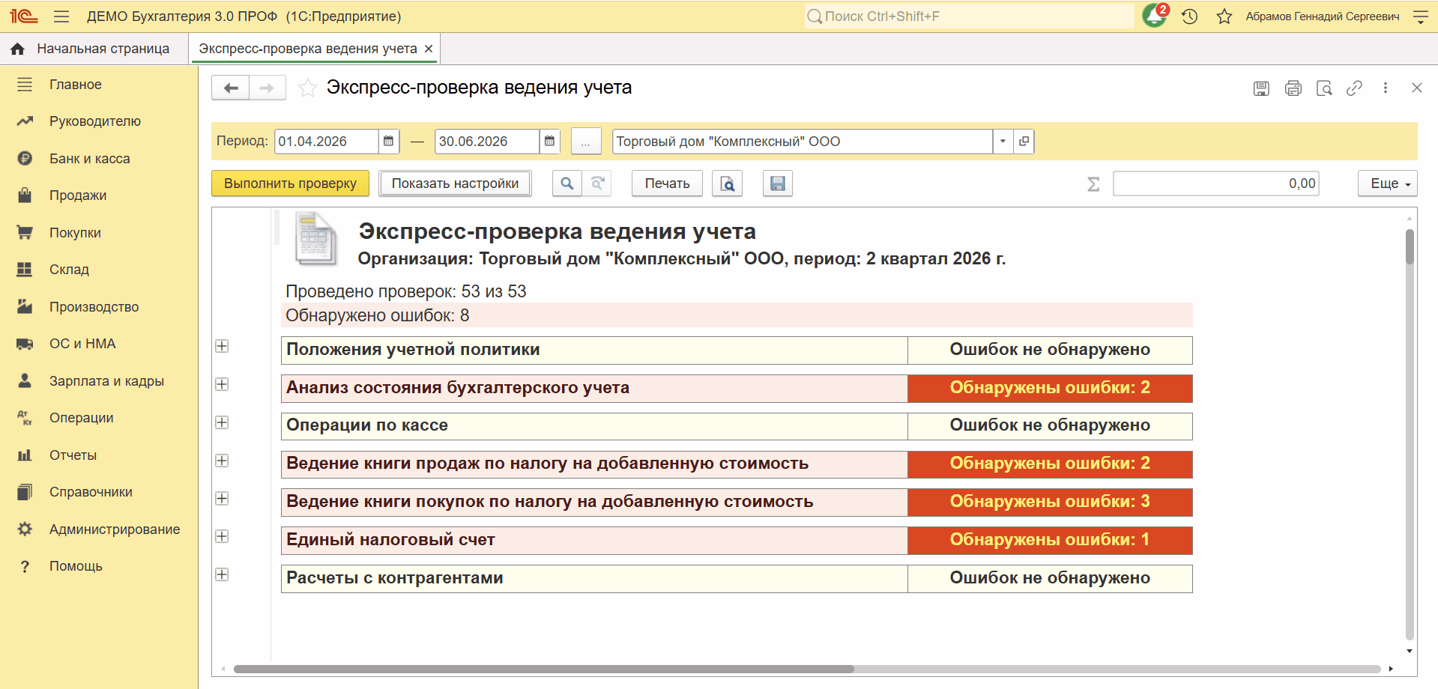Image resolution: width=1438 pixels, height=689 pixels.
Task: Get link to report via chain icon
Action: pyautogui.click(x=1354, y=88)
